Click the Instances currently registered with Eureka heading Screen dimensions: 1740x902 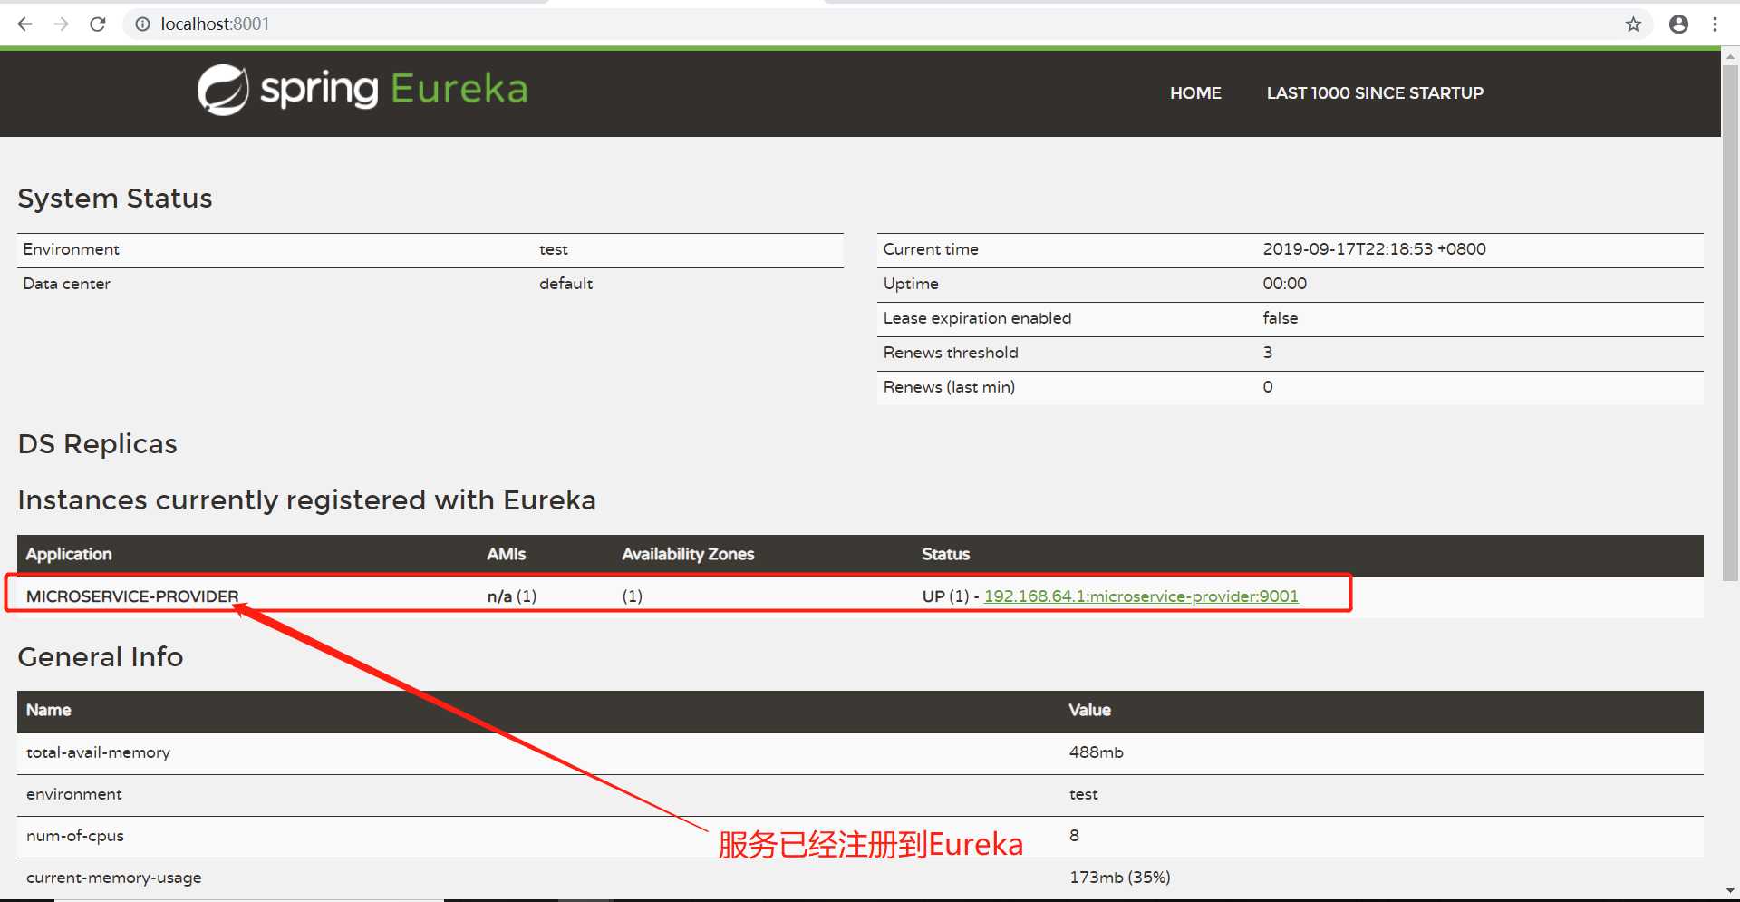tap(307, 500)
